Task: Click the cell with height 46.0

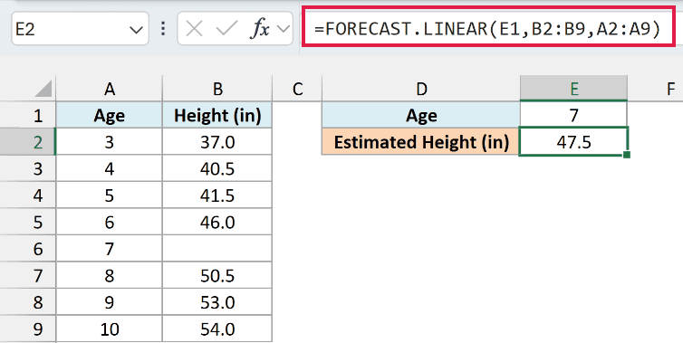Action: pyautogui.click(x=217, y=222)
